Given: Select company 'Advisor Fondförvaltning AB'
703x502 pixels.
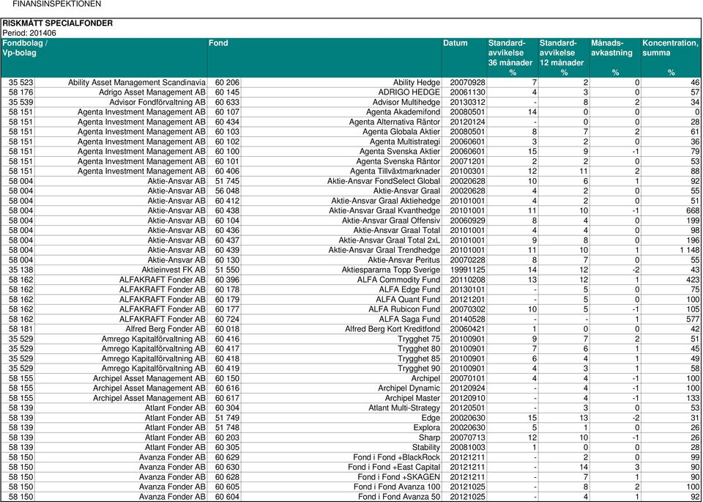Looking at the screenshot, I should (158, 103).
